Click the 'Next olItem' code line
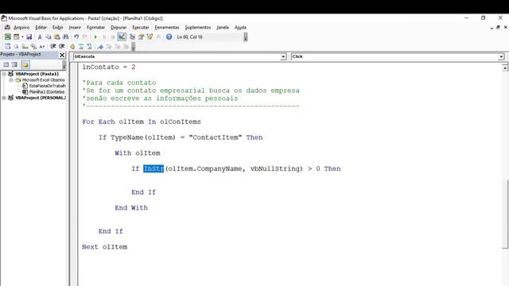The image size is (509, 286). [x=104, y=247]
